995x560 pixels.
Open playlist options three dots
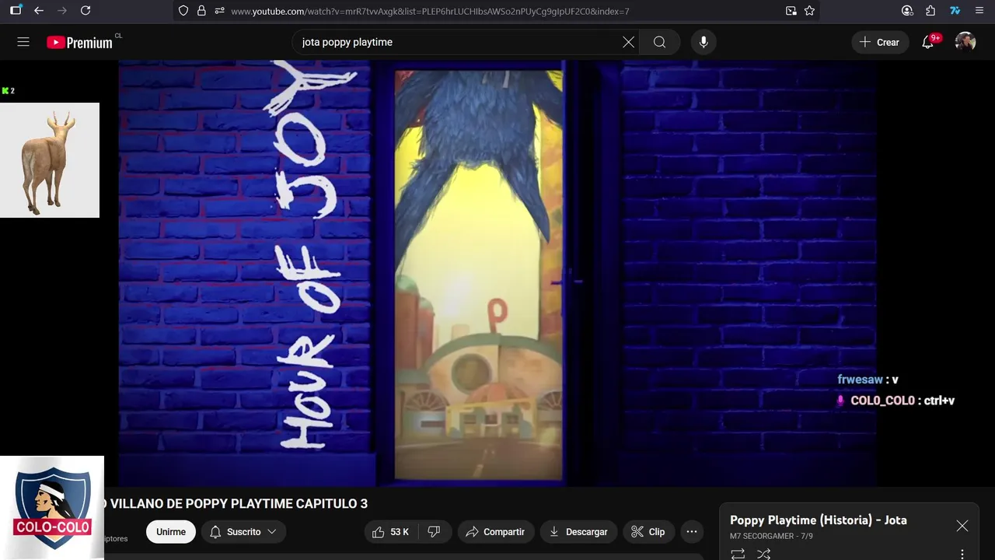point(962,554)
